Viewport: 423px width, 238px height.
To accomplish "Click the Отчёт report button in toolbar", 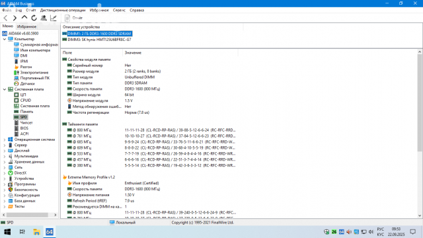I will point(73,18).
